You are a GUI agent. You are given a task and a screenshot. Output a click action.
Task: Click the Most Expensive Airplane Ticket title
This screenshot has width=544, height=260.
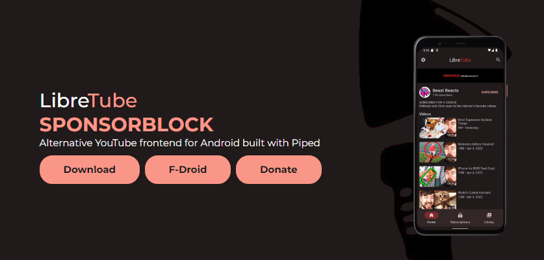tap(475, 122)
